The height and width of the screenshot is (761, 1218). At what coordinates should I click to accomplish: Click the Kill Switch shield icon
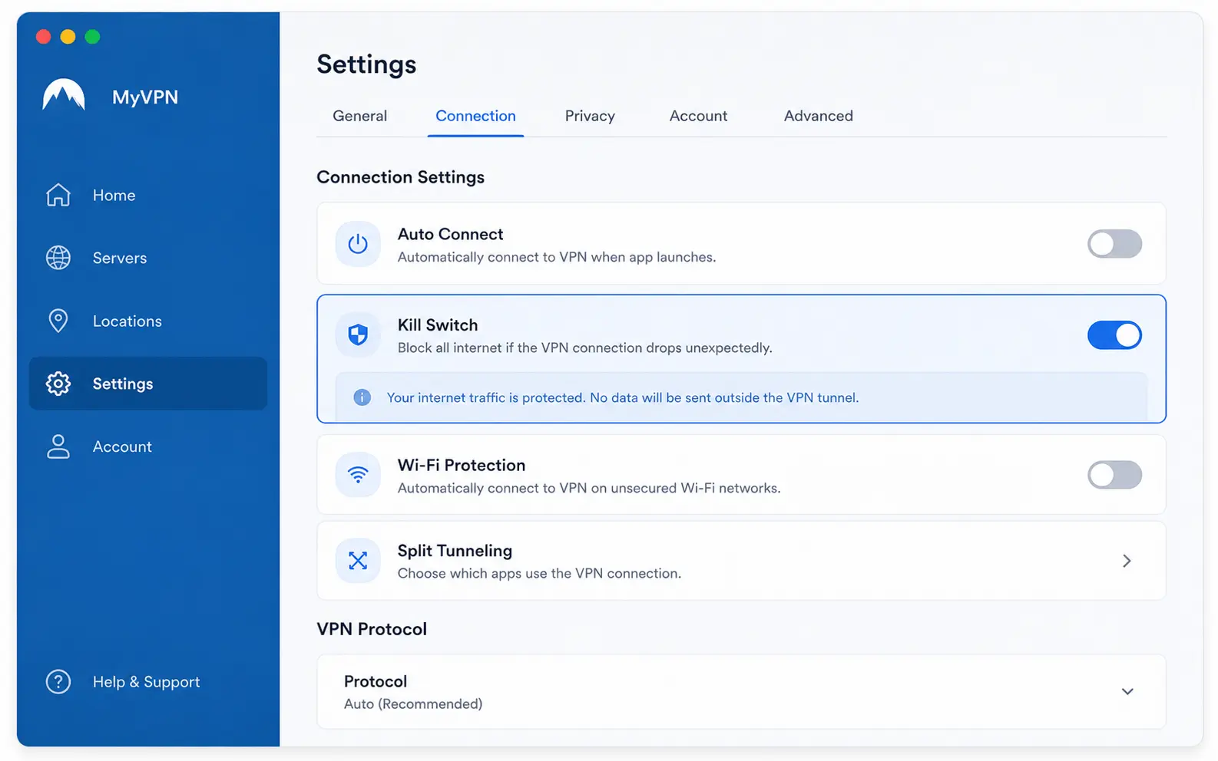[358, 334]
